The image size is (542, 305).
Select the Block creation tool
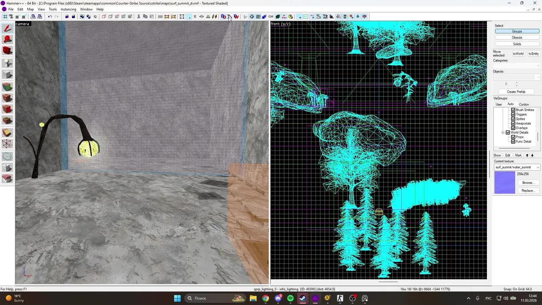coord(7,75)
